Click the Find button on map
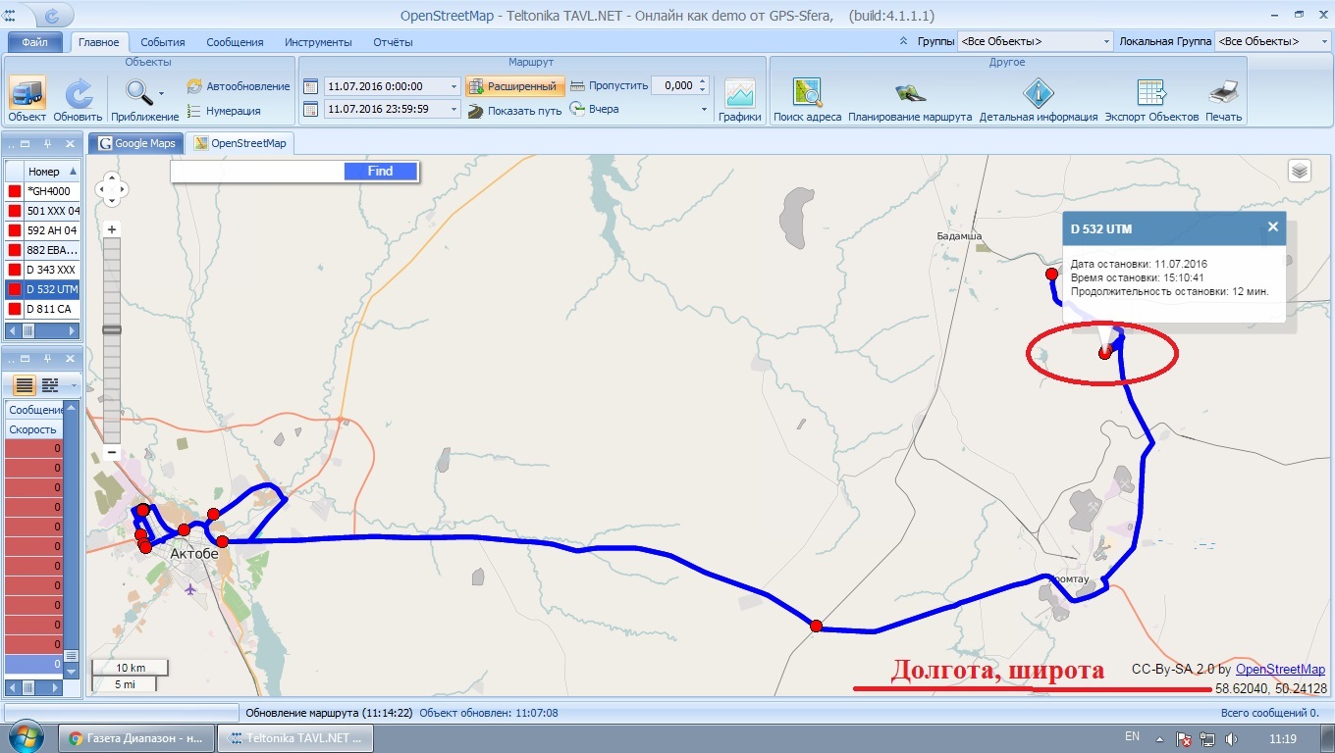Viewport: 1335px width, 753px height. pos(380,171)
